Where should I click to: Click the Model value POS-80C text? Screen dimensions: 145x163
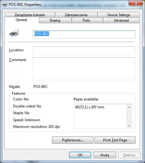pyautogui.click(x=40, y=87)
